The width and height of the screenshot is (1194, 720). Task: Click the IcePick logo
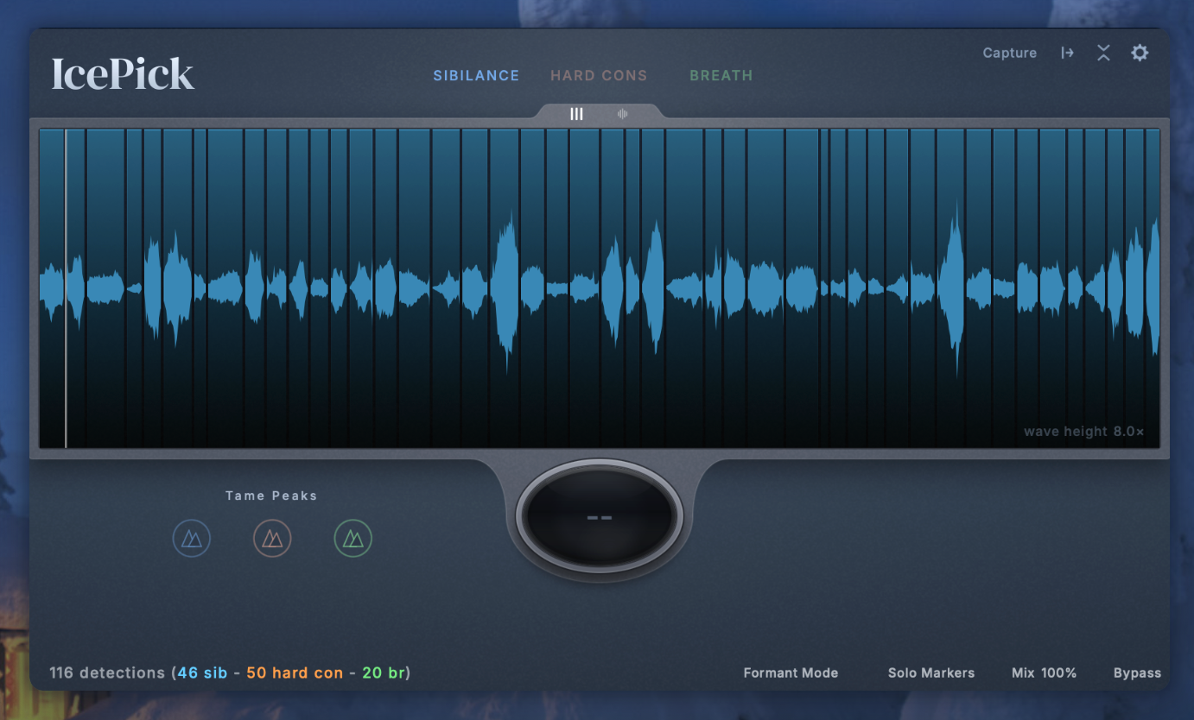pyautogui.click(x=124, y=74)
